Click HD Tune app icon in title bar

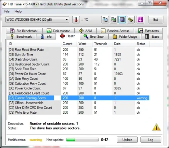(5, 4)
